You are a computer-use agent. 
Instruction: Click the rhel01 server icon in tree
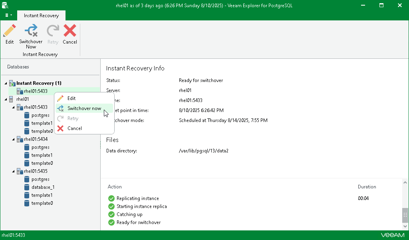click(12, 99)
